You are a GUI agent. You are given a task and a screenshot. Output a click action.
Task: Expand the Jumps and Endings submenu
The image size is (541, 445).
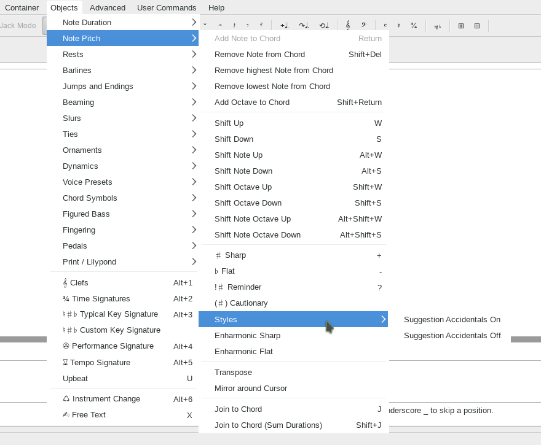[x=122, y=86]
